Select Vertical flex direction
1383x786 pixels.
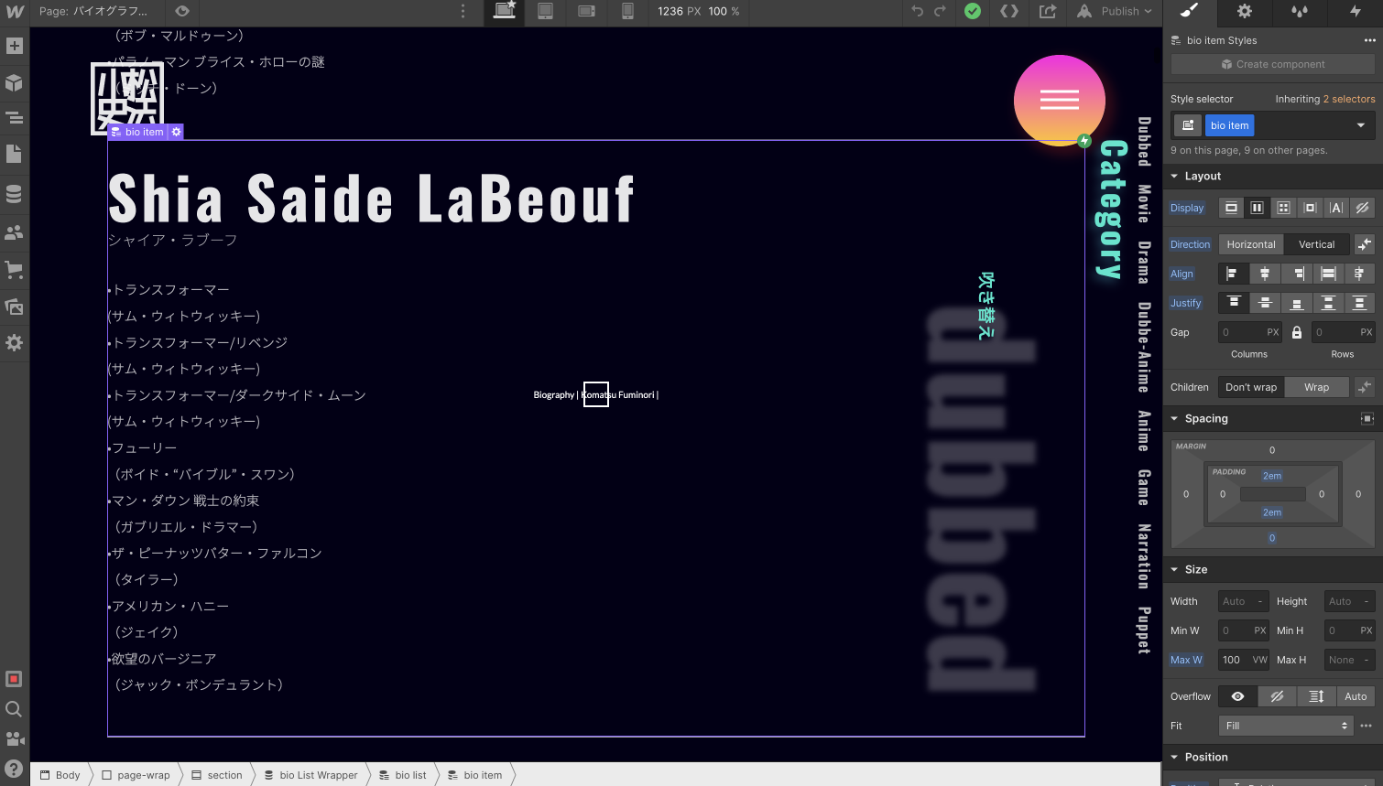coord(1317,244)
